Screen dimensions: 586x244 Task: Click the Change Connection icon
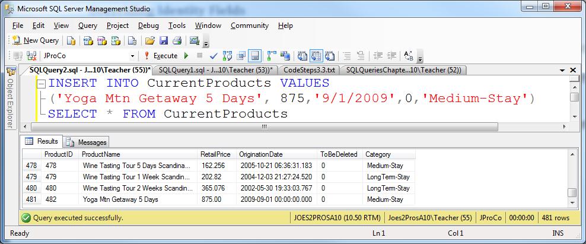click(31, 56)
